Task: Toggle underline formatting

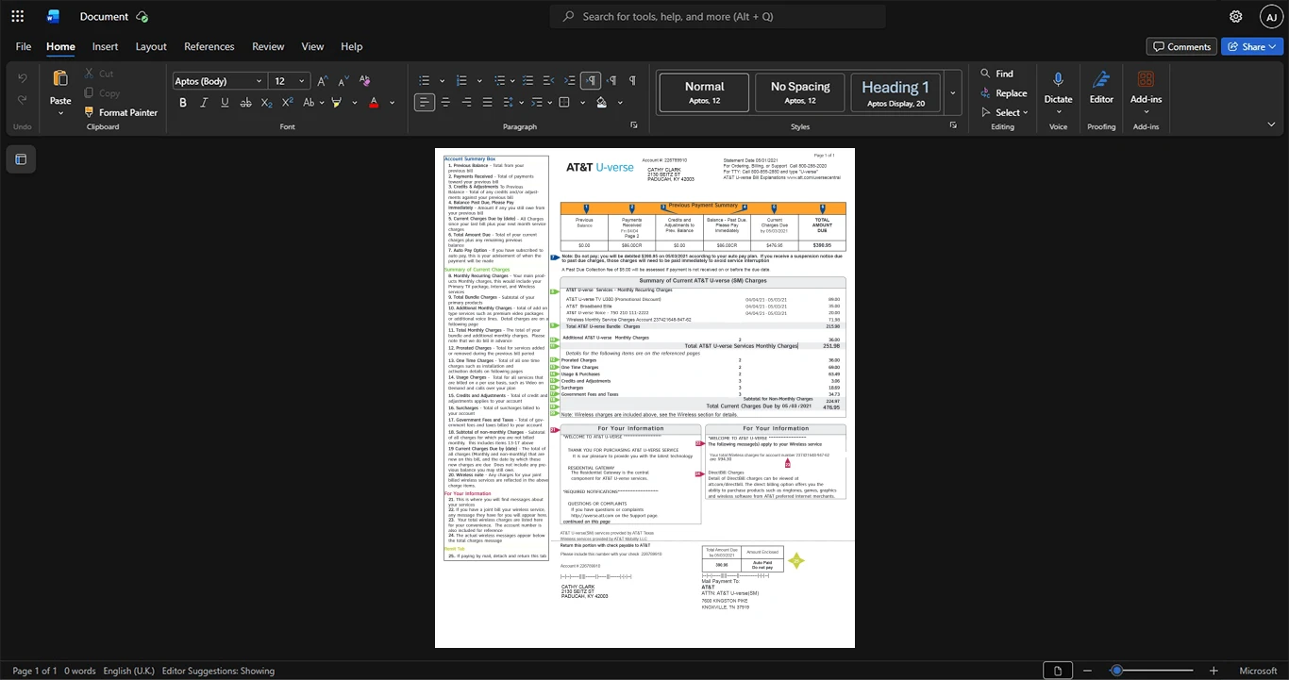Action: coord(225,102)
